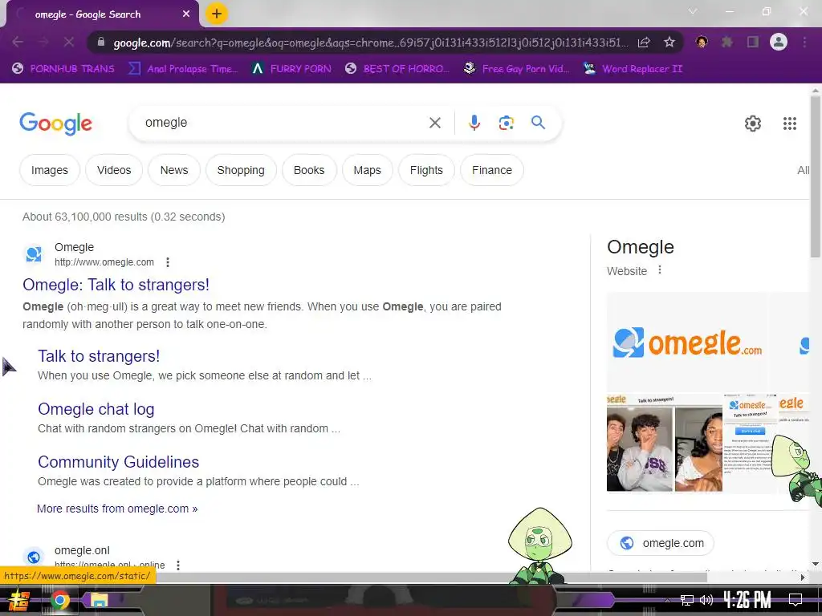Switch to Shopping results
The height and width of the screenshot is (616, 822).
click(241, 170)
